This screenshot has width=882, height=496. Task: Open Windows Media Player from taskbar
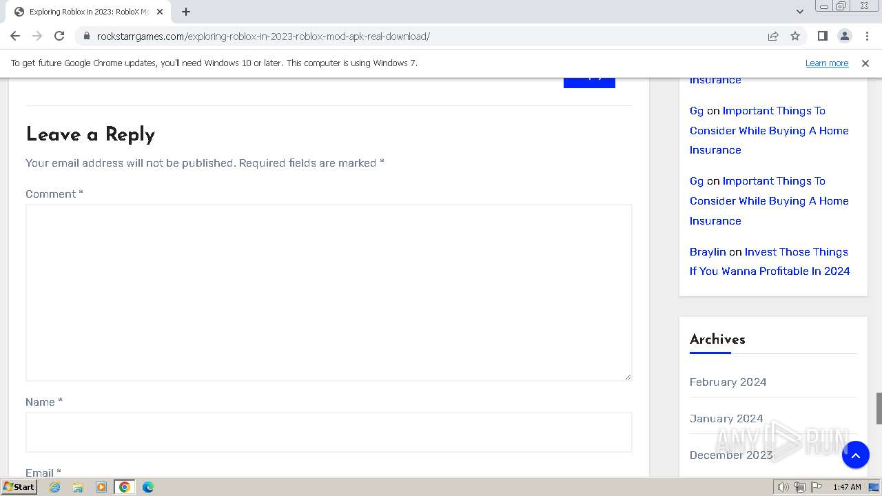click(101, 487)
